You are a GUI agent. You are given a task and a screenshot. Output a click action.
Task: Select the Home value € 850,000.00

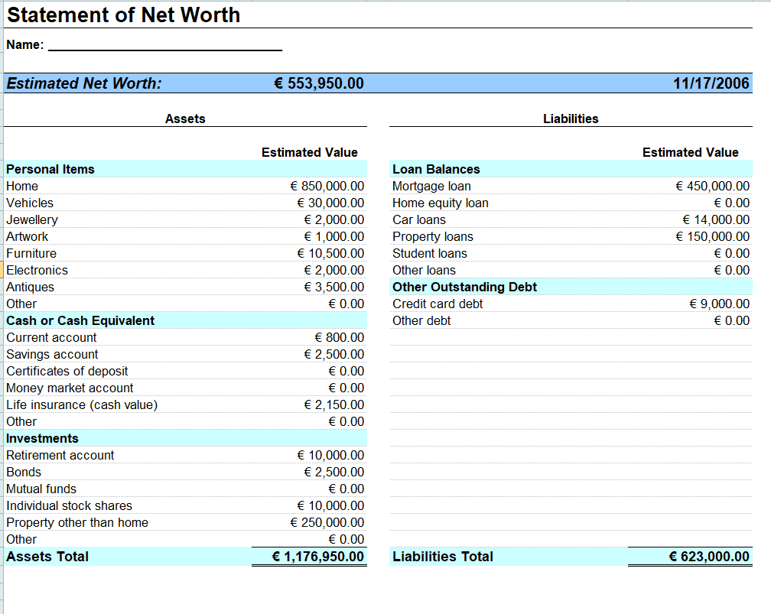[x=327, y=186]
